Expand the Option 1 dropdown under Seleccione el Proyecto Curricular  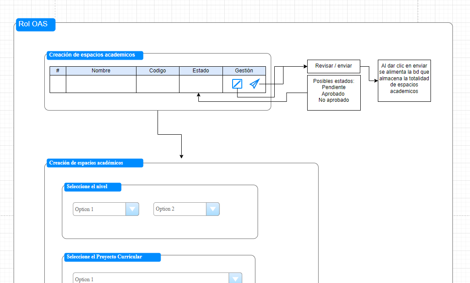tap(235, 278)
